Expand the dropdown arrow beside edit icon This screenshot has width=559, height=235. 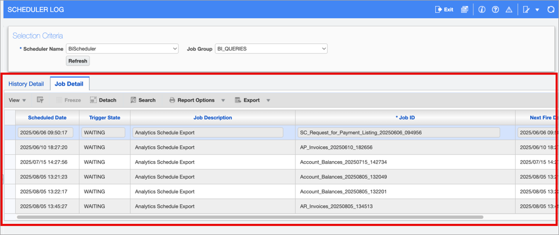pyautogui.click(x=537, y=10)
